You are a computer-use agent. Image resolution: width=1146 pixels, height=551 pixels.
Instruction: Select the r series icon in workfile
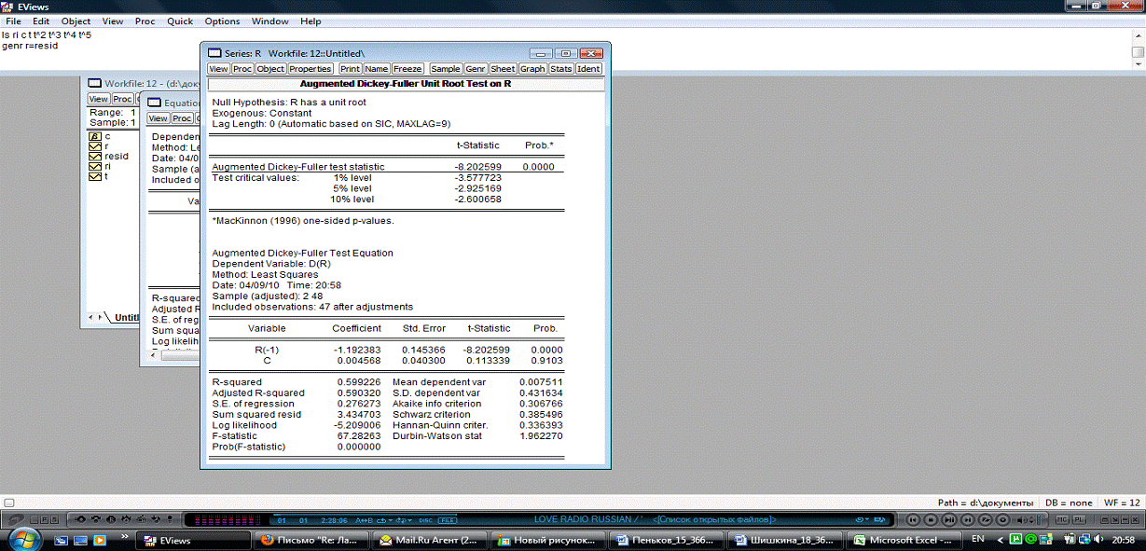(x=94, y=146)
